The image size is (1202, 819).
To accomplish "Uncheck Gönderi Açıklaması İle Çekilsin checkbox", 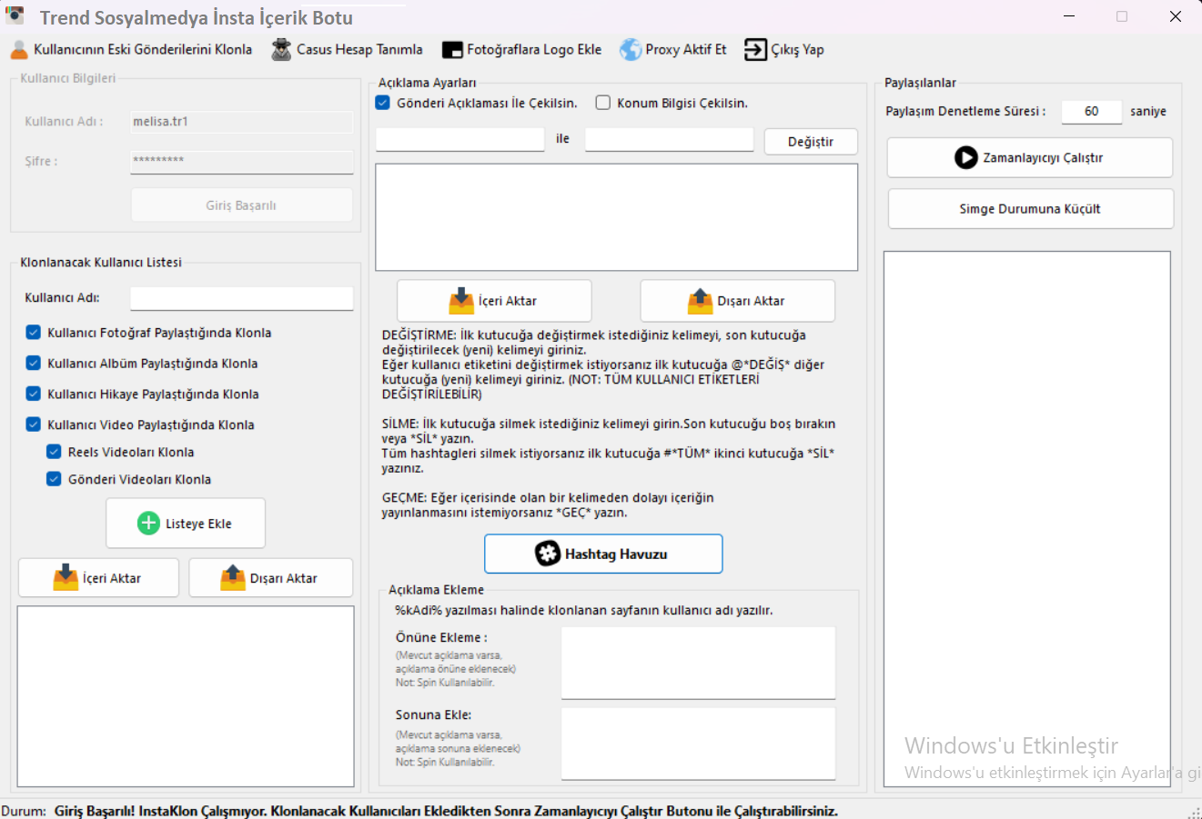I will (383, 103).
